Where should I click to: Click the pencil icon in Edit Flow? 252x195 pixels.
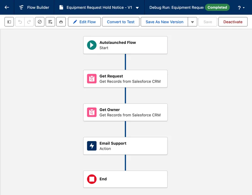coord(75,22)
